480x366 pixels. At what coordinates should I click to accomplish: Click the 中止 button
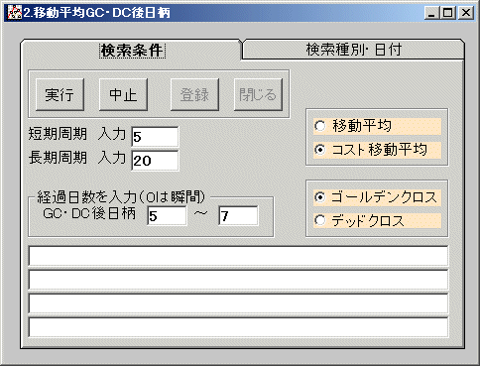[x=123, y=94]
